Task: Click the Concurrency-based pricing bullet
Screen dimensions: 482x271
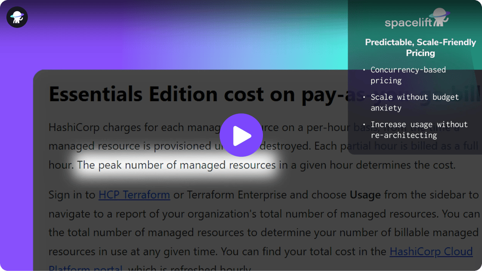Action: click(408, 75)
